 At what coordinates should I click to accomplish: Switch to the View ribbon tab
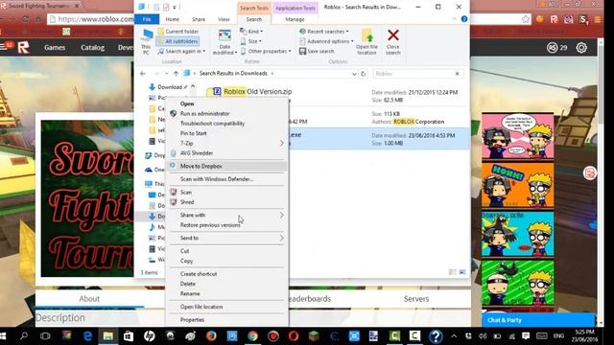coord(224,19)
